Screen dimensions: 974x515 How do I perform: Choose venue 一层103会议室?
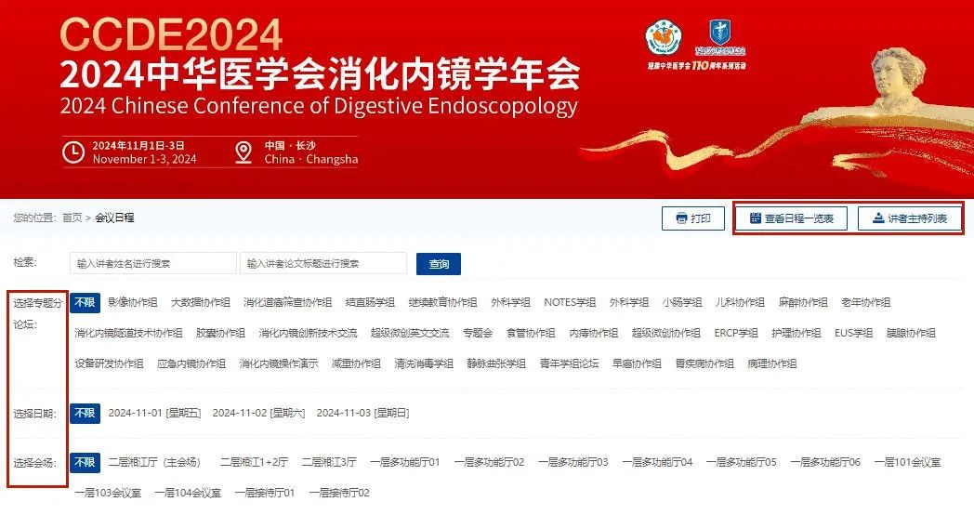tap(108, 493)
